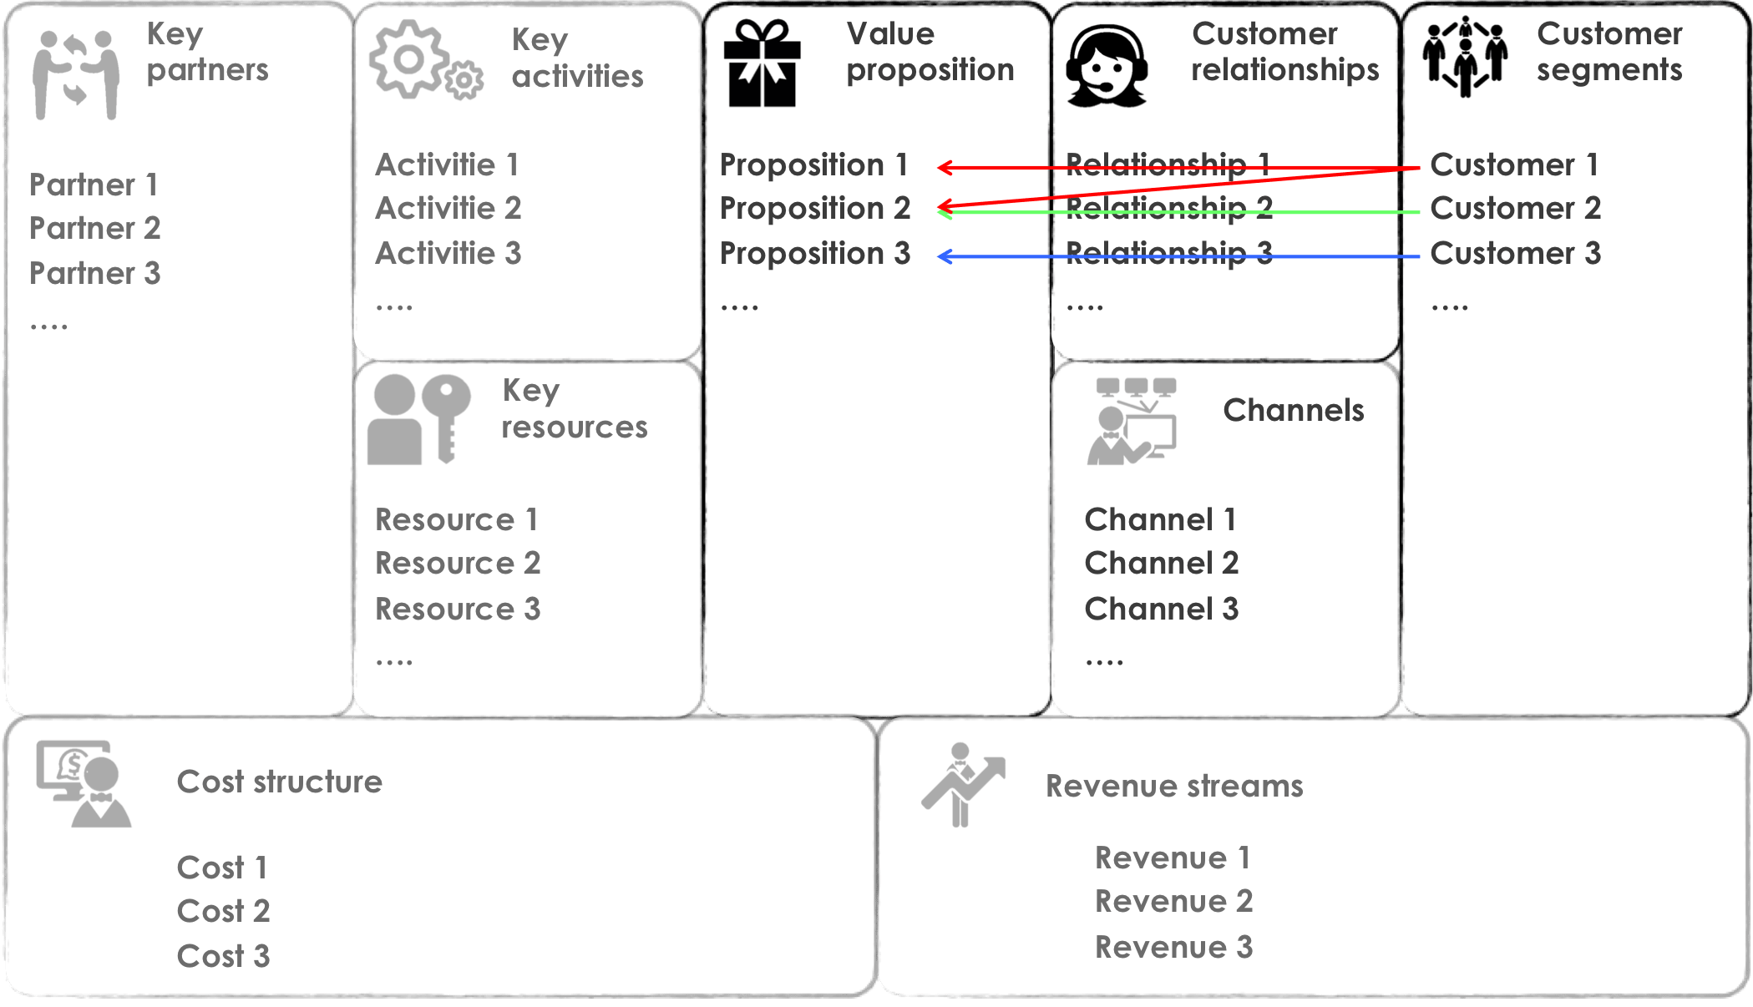Click the Customer relationships headset icon
Viewport: 1753px width, 1007px height.
1107,66
